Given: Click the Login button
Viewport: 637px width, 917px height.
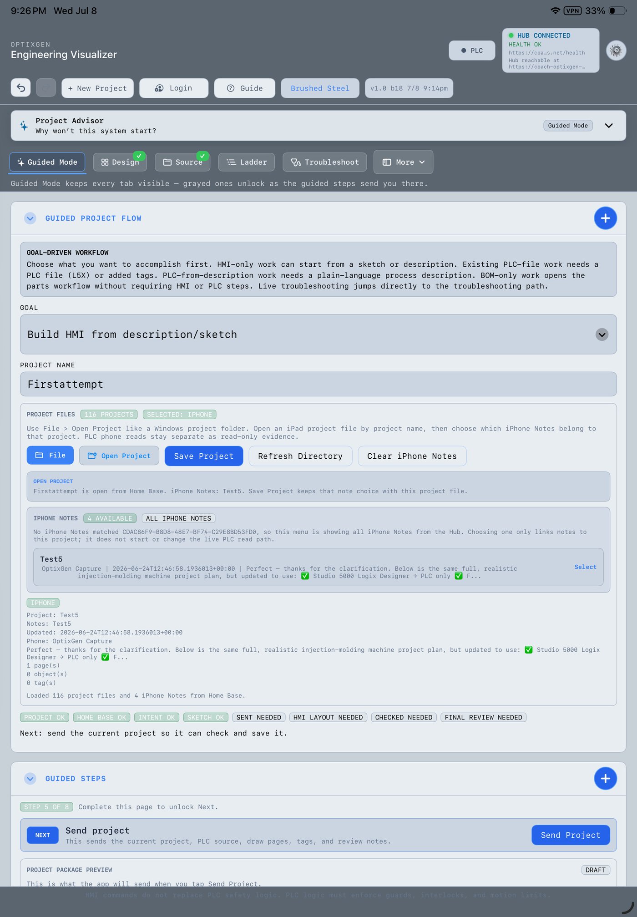Looking at the screenshot, I should [x=174, y=88].
